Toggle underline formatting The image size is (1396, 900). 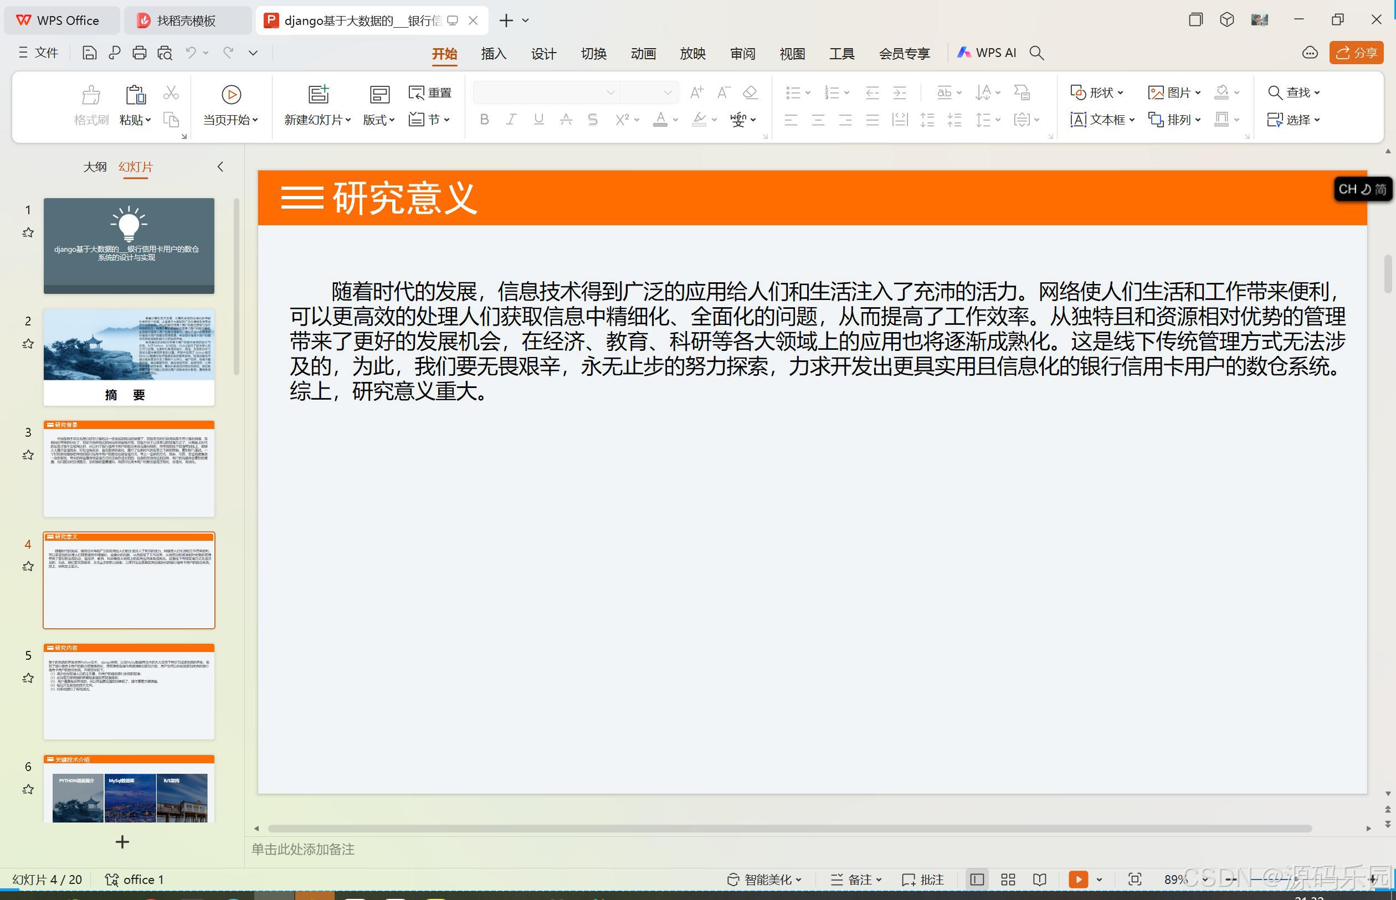pos(538,120)
